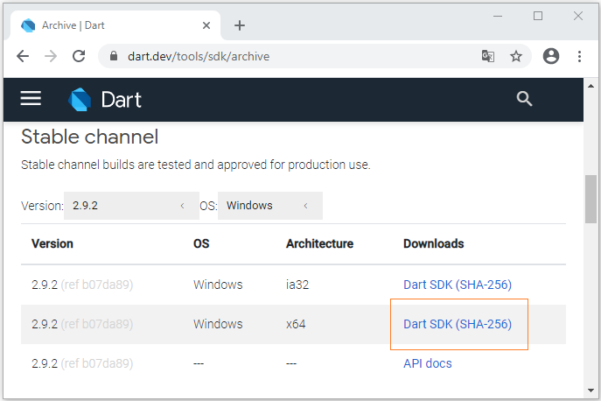601x401 pixels.
Task: Open the Dart site hamburger menu
Action: point(31,99)
